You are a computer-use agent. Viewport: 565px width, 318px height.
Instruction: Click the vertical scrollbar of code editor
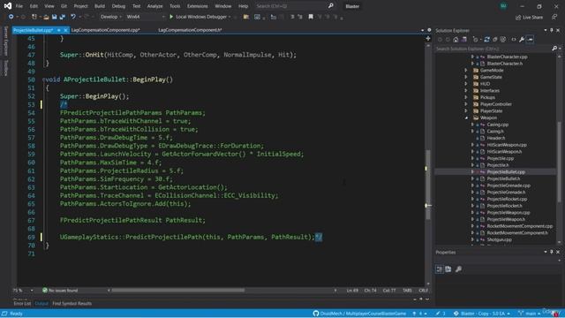(428, 184)
